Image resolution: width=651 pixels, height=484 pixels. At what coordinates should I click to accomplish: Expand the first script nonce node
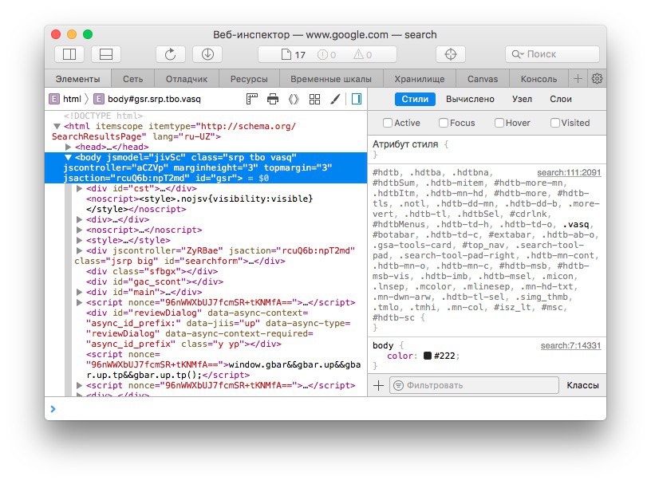tap(79, 303)
